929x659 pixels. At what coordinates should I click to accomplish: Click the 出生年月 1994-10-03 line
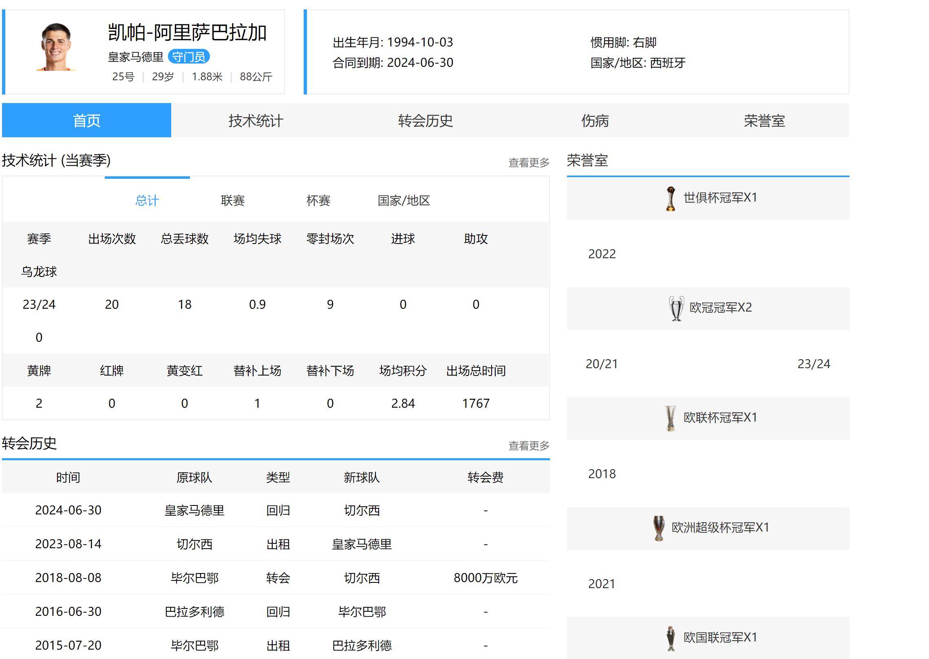pyautogui.click(x=393, y=42)
